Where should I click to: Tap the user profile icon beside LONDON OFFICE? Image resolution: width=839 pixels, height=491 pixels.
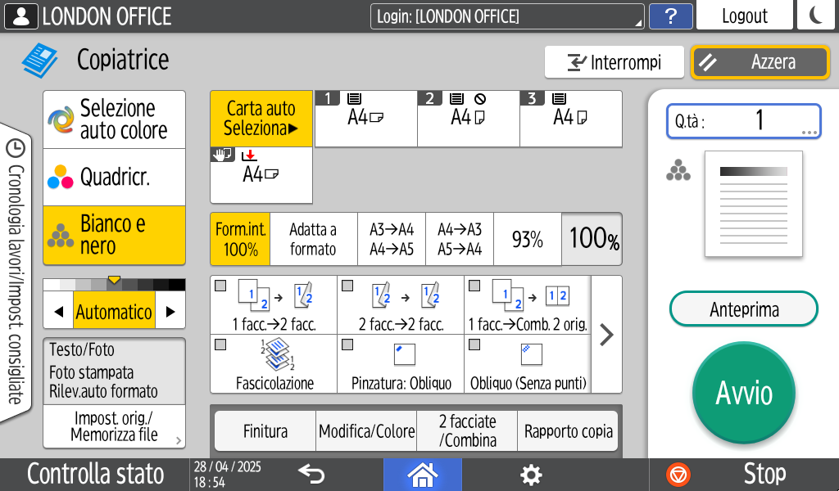20,16
